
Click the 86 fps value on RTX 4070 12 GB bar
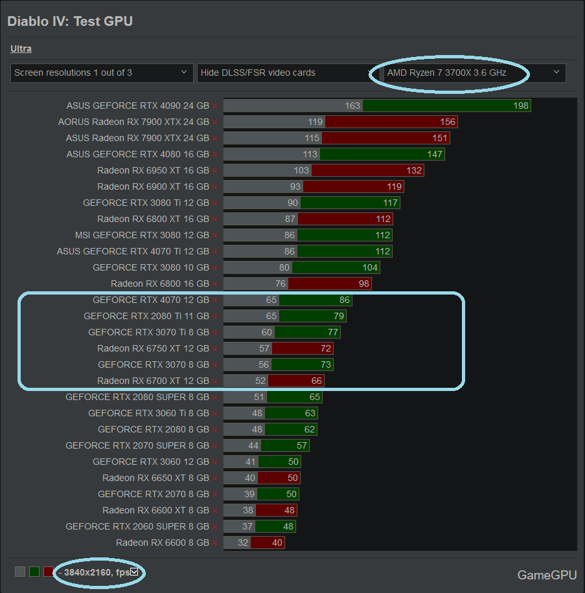(x=345, y=300)
